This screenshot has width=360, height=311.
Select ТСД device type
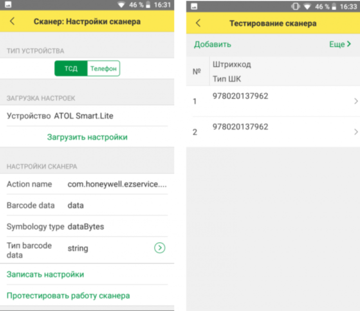click(x=71, y=68)
